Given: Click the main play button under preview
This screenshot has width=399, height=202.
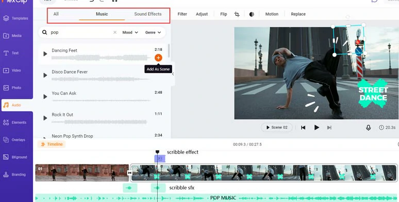Looking at the screenshot, I should 317,127.
